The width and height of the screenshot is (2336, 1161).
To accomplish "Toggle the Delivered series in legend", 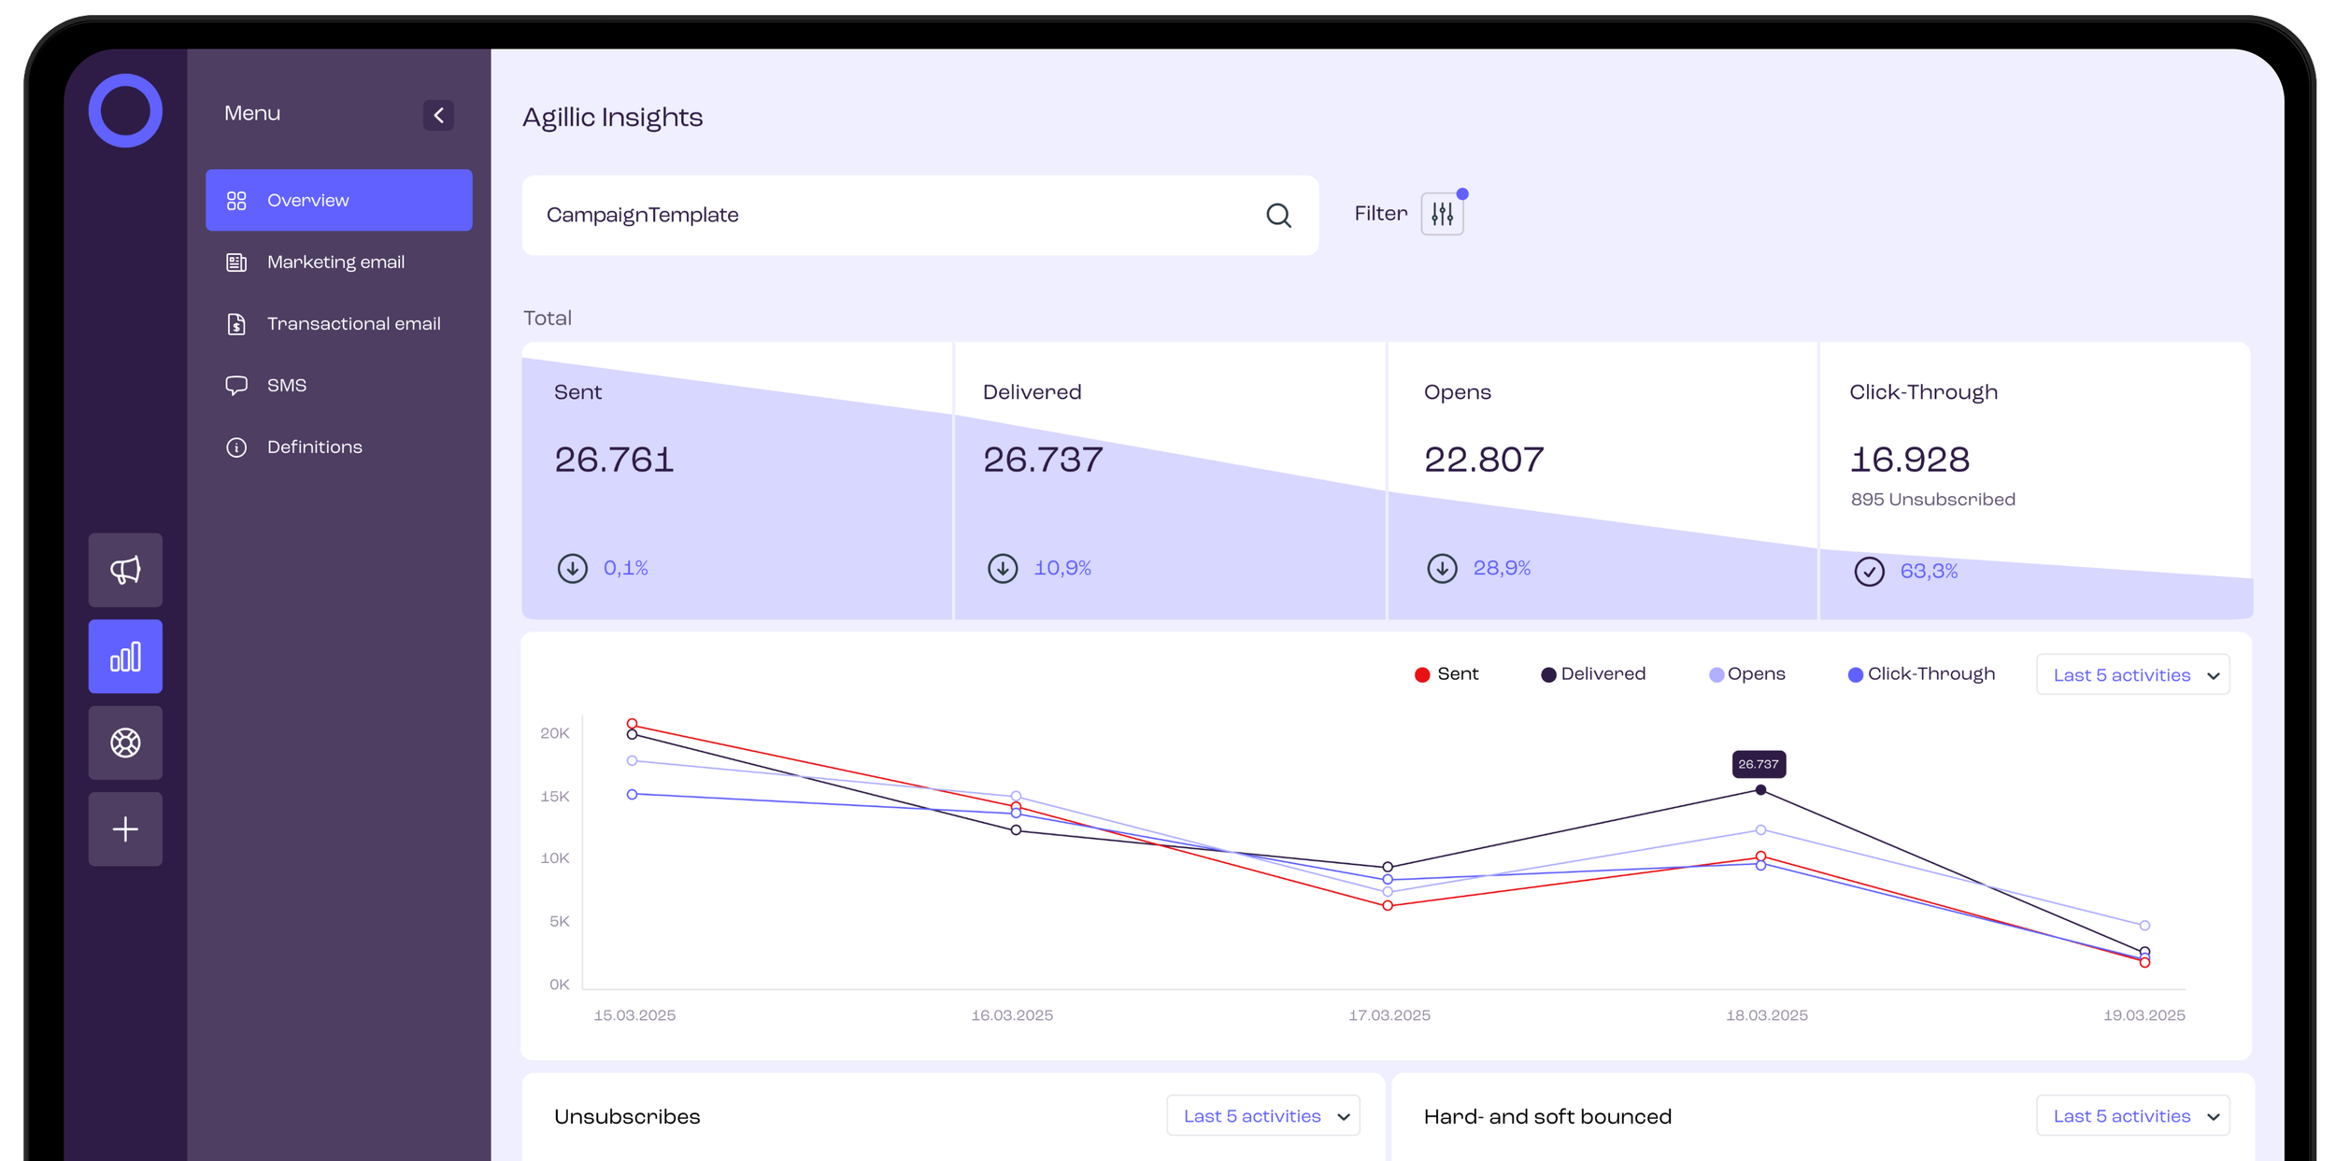I will click(1592, 674).
